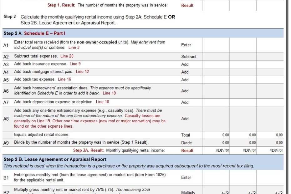The width and height of the screenshot is (291, 194).
Task: Select the B1 gross monthly rent cell, second column
Action: tap(243, 178)
